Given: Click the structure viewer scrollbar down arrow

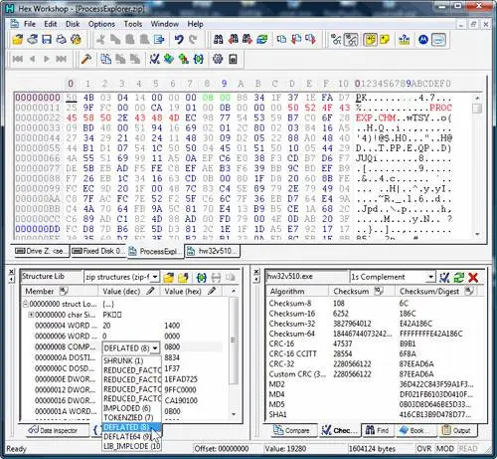Looking at the screenshot, I should [x=234, y=414].
